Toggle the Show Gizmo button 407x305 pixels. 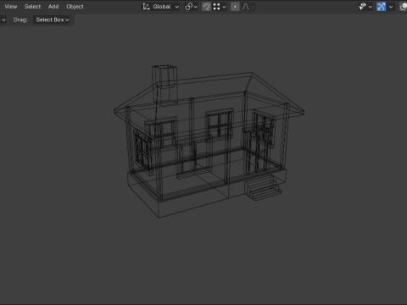tap(381, 7)
